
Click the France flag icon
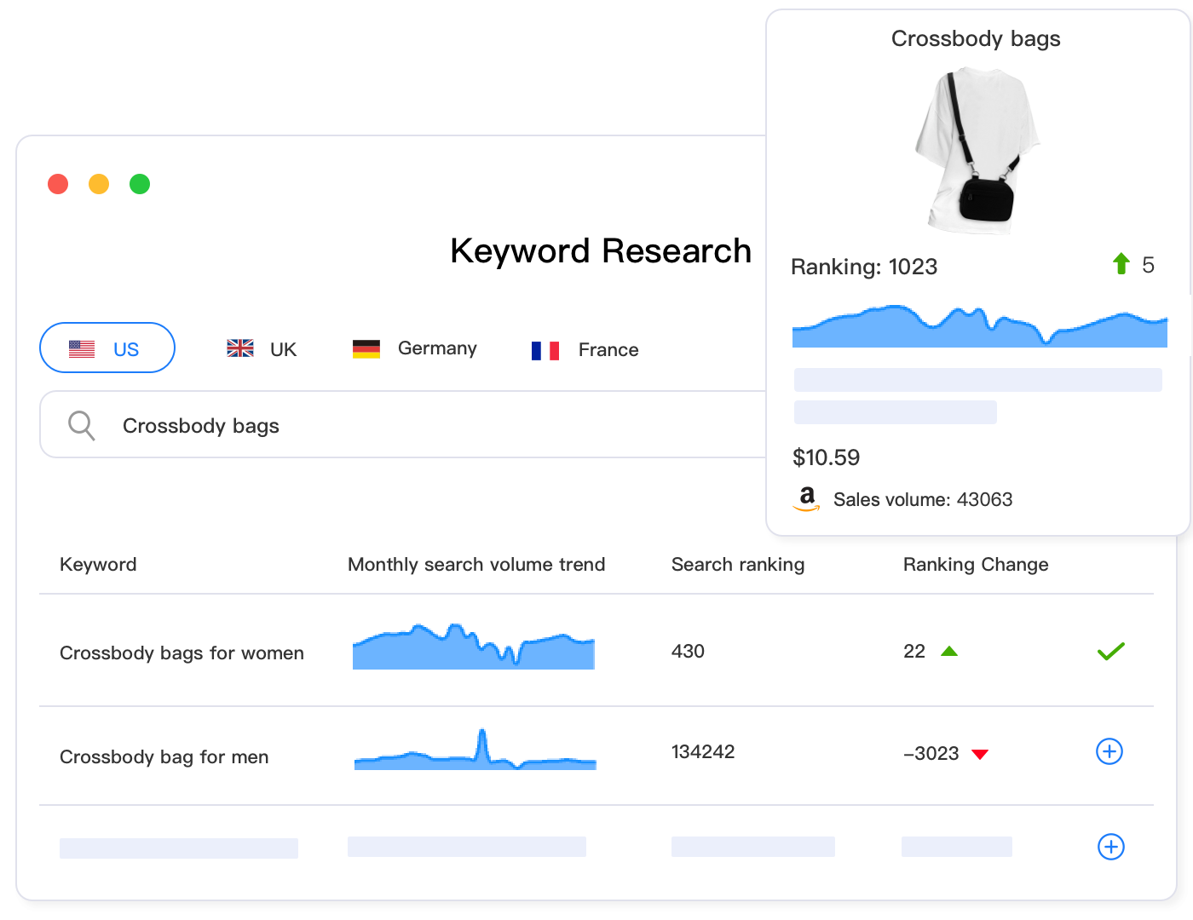pyautogui.click(x=545, y=349)
